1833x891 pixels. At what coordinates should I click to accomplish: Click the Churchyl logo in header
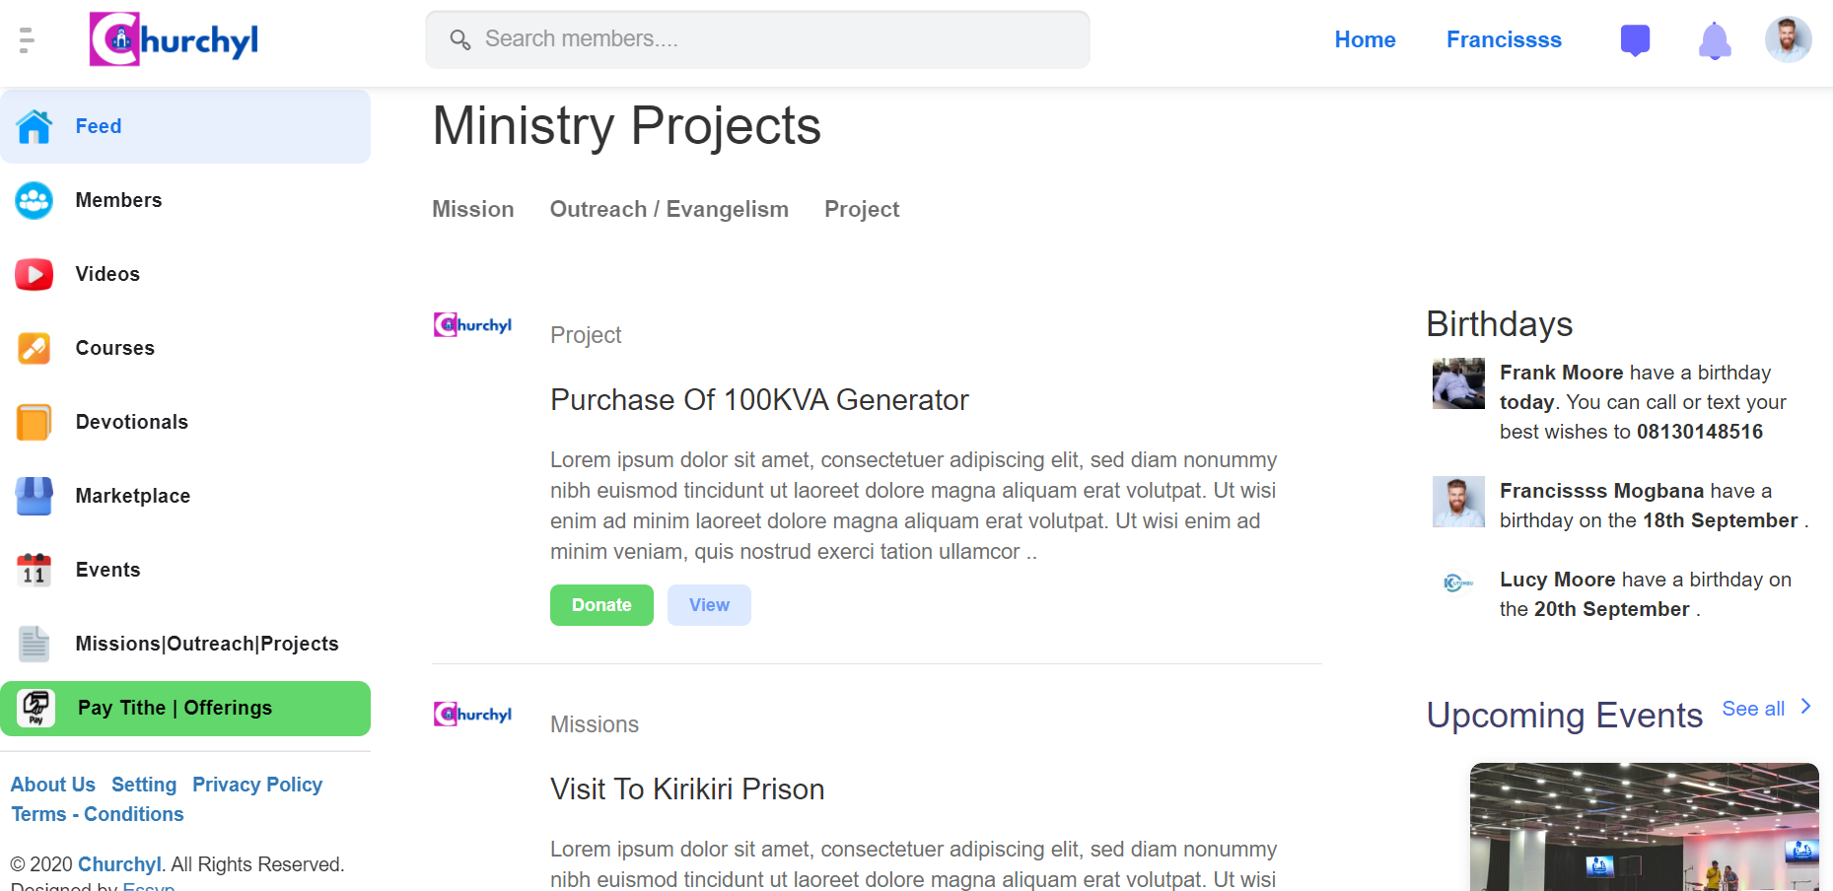[174, 39]
